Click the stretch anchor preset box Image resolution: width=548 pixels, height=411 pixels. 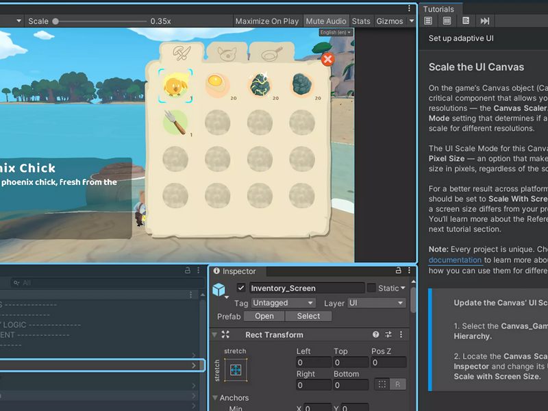pyautogui.click(x=236, y=370)
